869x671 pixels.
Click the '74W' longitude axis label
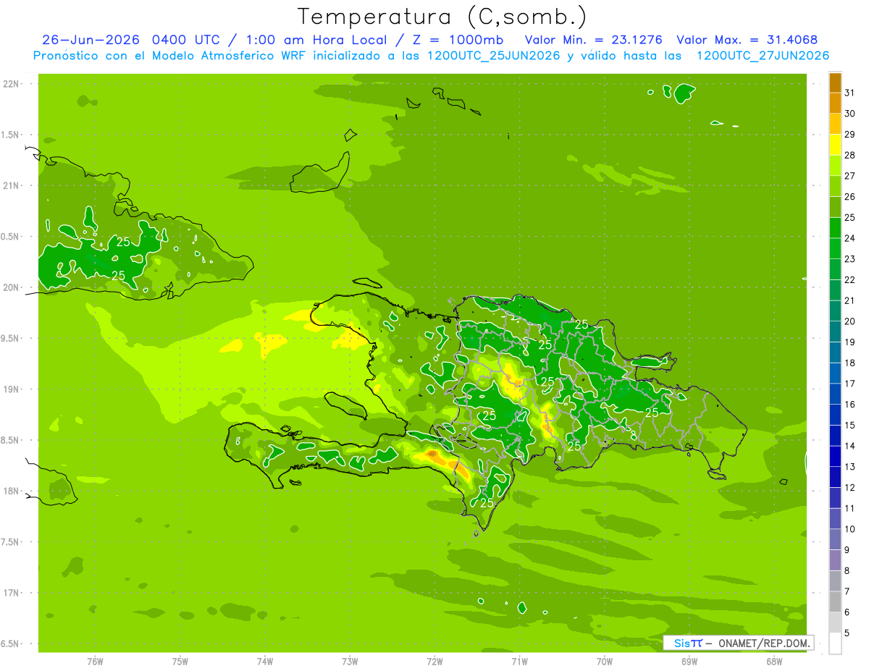[x=265, y=662]
